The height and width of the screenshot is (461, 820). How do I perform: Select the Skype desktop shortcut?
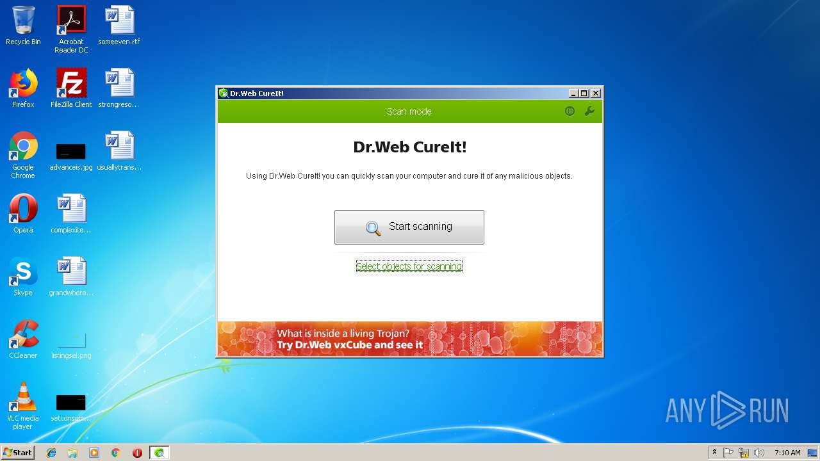tap(23, 277)
